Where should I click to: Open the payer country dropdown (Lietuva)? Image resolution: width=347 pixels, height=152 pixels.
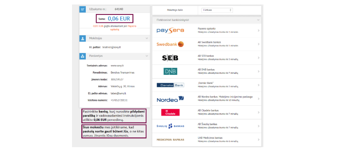(x=217, y=10)
